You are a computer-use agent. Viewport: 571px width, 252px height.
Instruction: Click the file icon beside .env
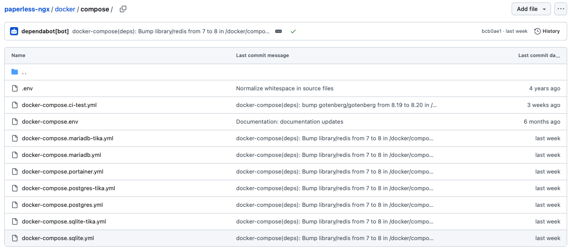[x=15, y=88]
